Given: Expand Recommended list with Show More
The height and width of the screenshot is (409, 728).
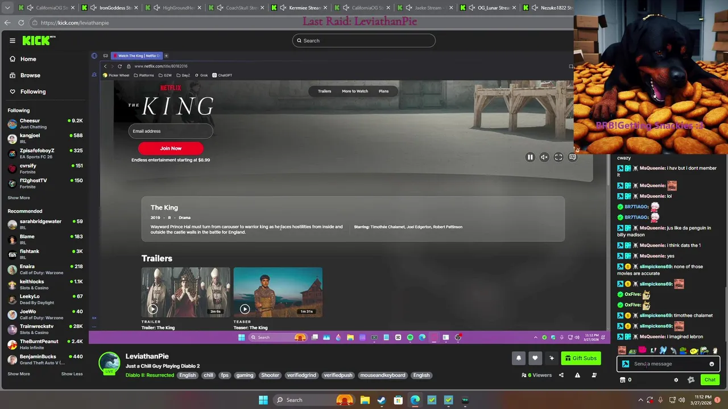Looking at the screenshot, I should pos(19,374).
